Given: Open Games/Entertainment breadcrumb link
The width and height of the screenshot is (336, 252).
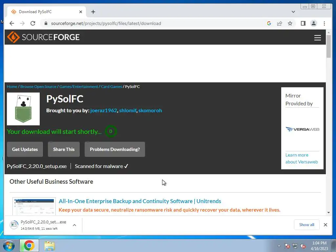Looking at the screenshot, I should coord(79,87).
